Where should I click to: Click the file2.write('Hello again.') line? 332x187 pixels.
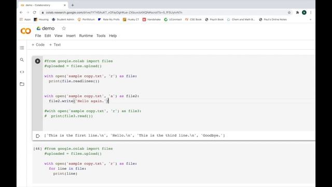[78, 101]
